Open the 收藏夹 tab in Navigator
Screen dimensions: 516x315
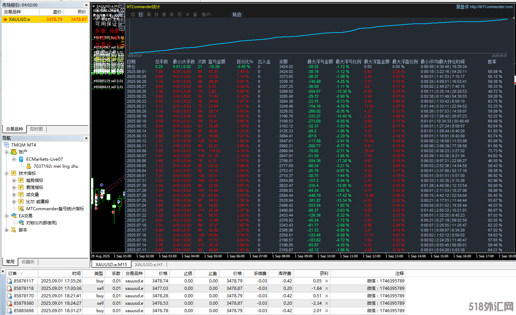click(28, 262)
